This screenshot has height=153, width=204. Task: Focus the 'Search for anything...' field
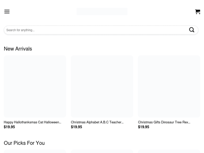[x=95, y=30]
